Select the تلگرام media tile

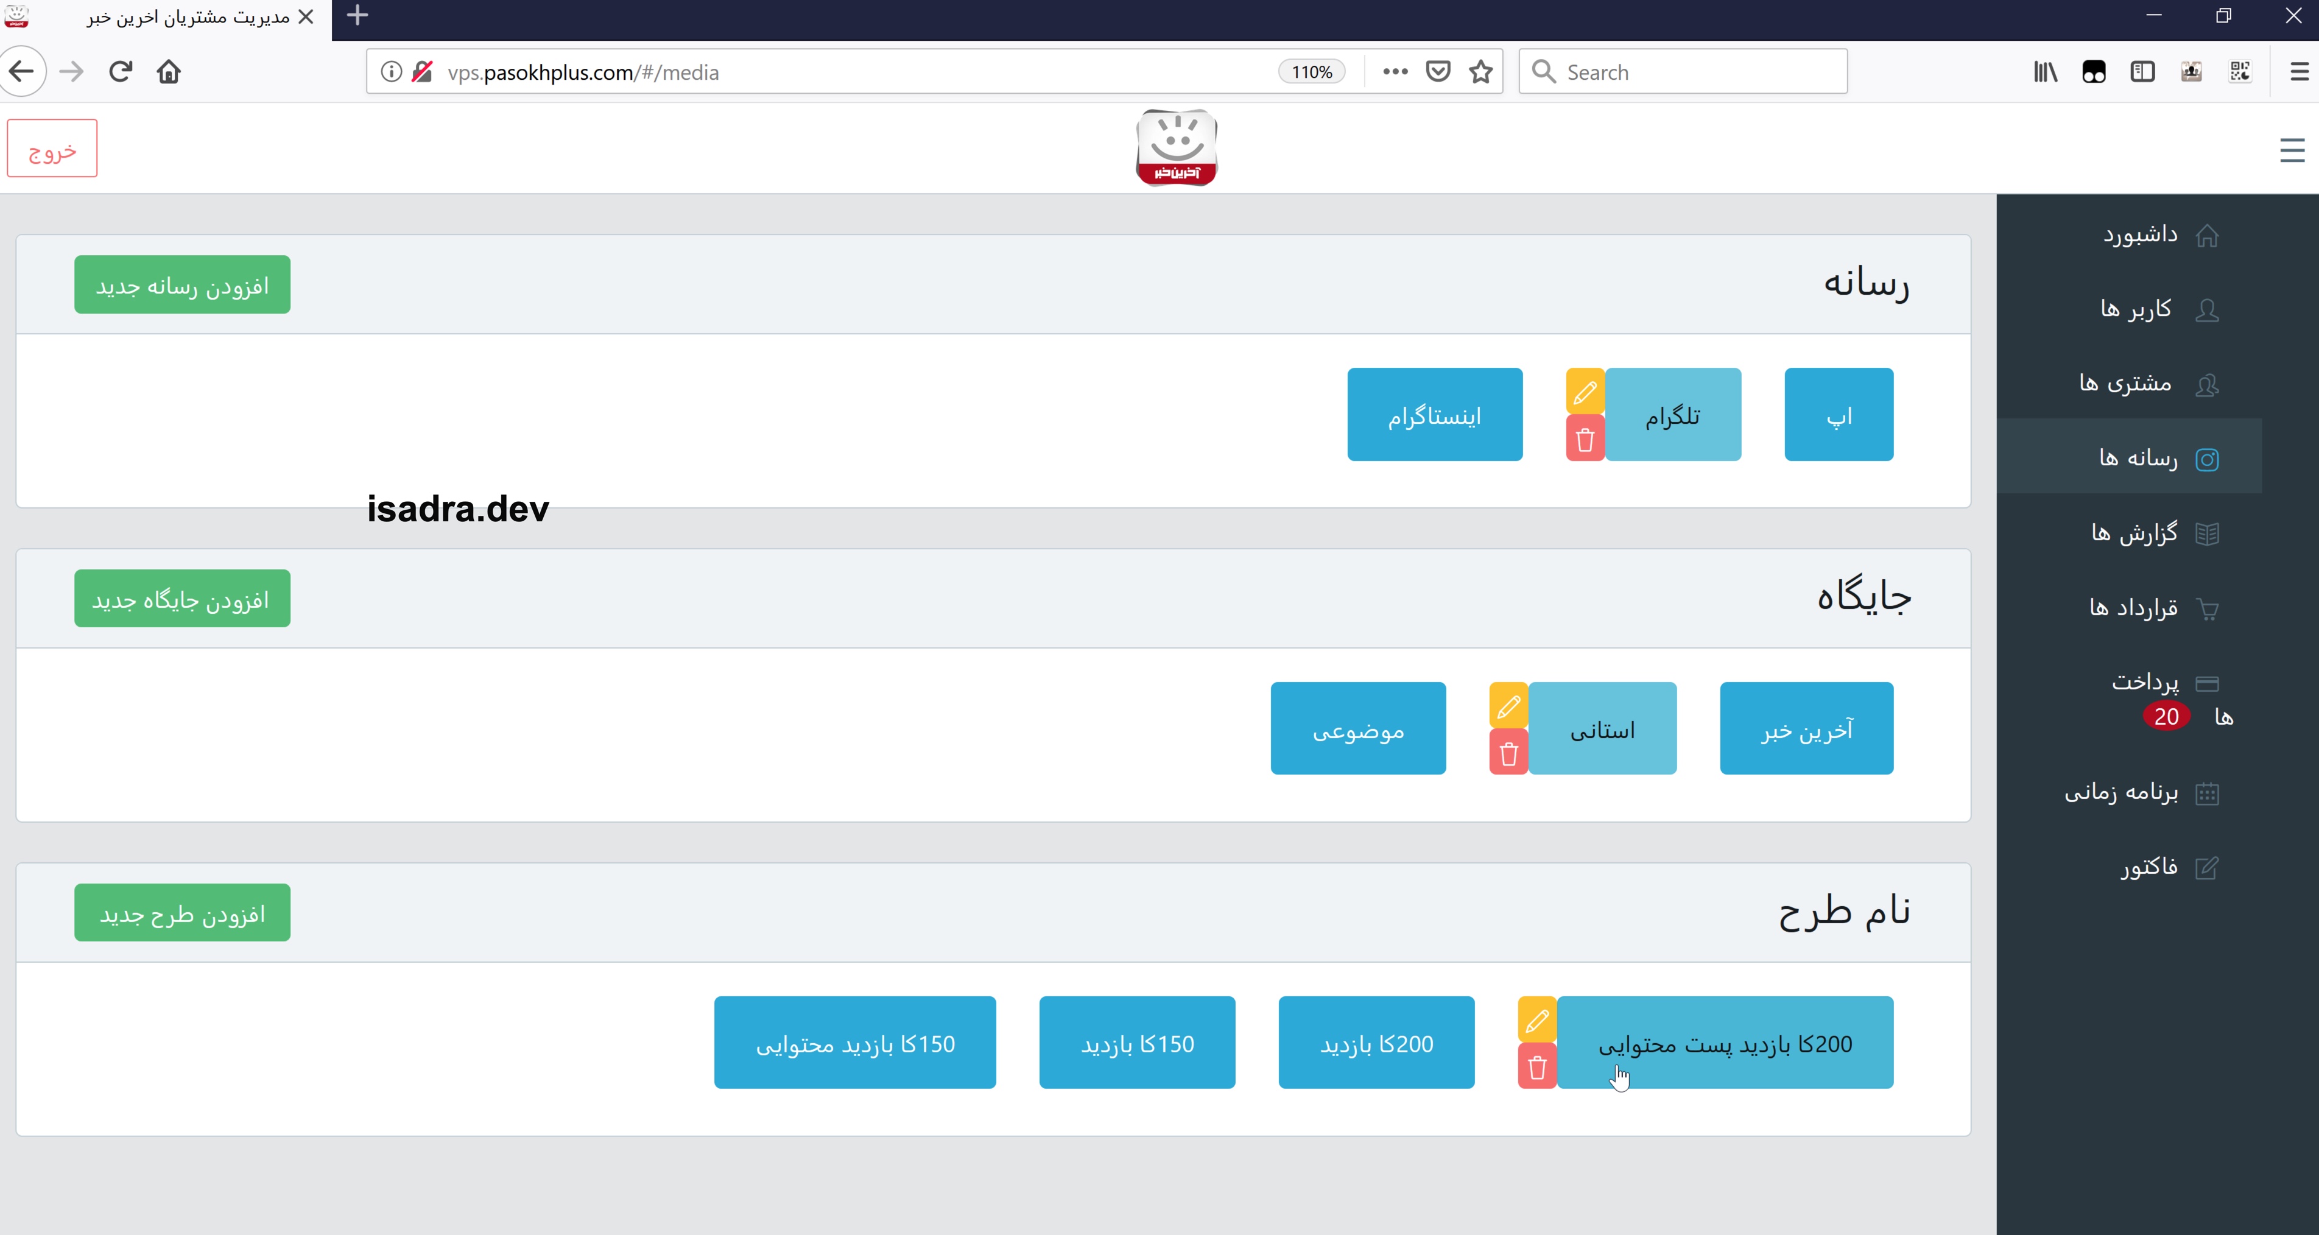pyautogui.click(x=1673, y=414)
